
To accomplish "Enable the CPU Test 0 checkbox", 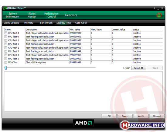I will point(6,33).
